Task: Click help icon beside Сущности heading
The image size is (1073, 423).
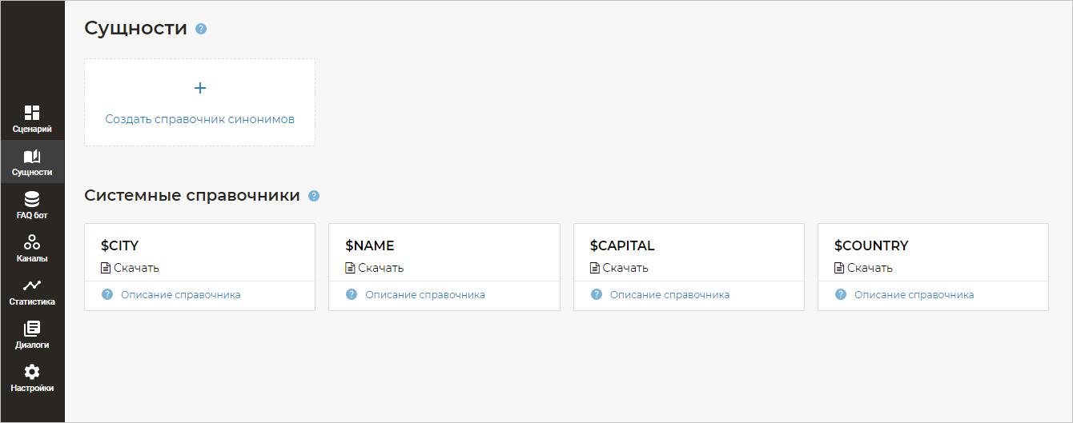Action: click(201, 29)
